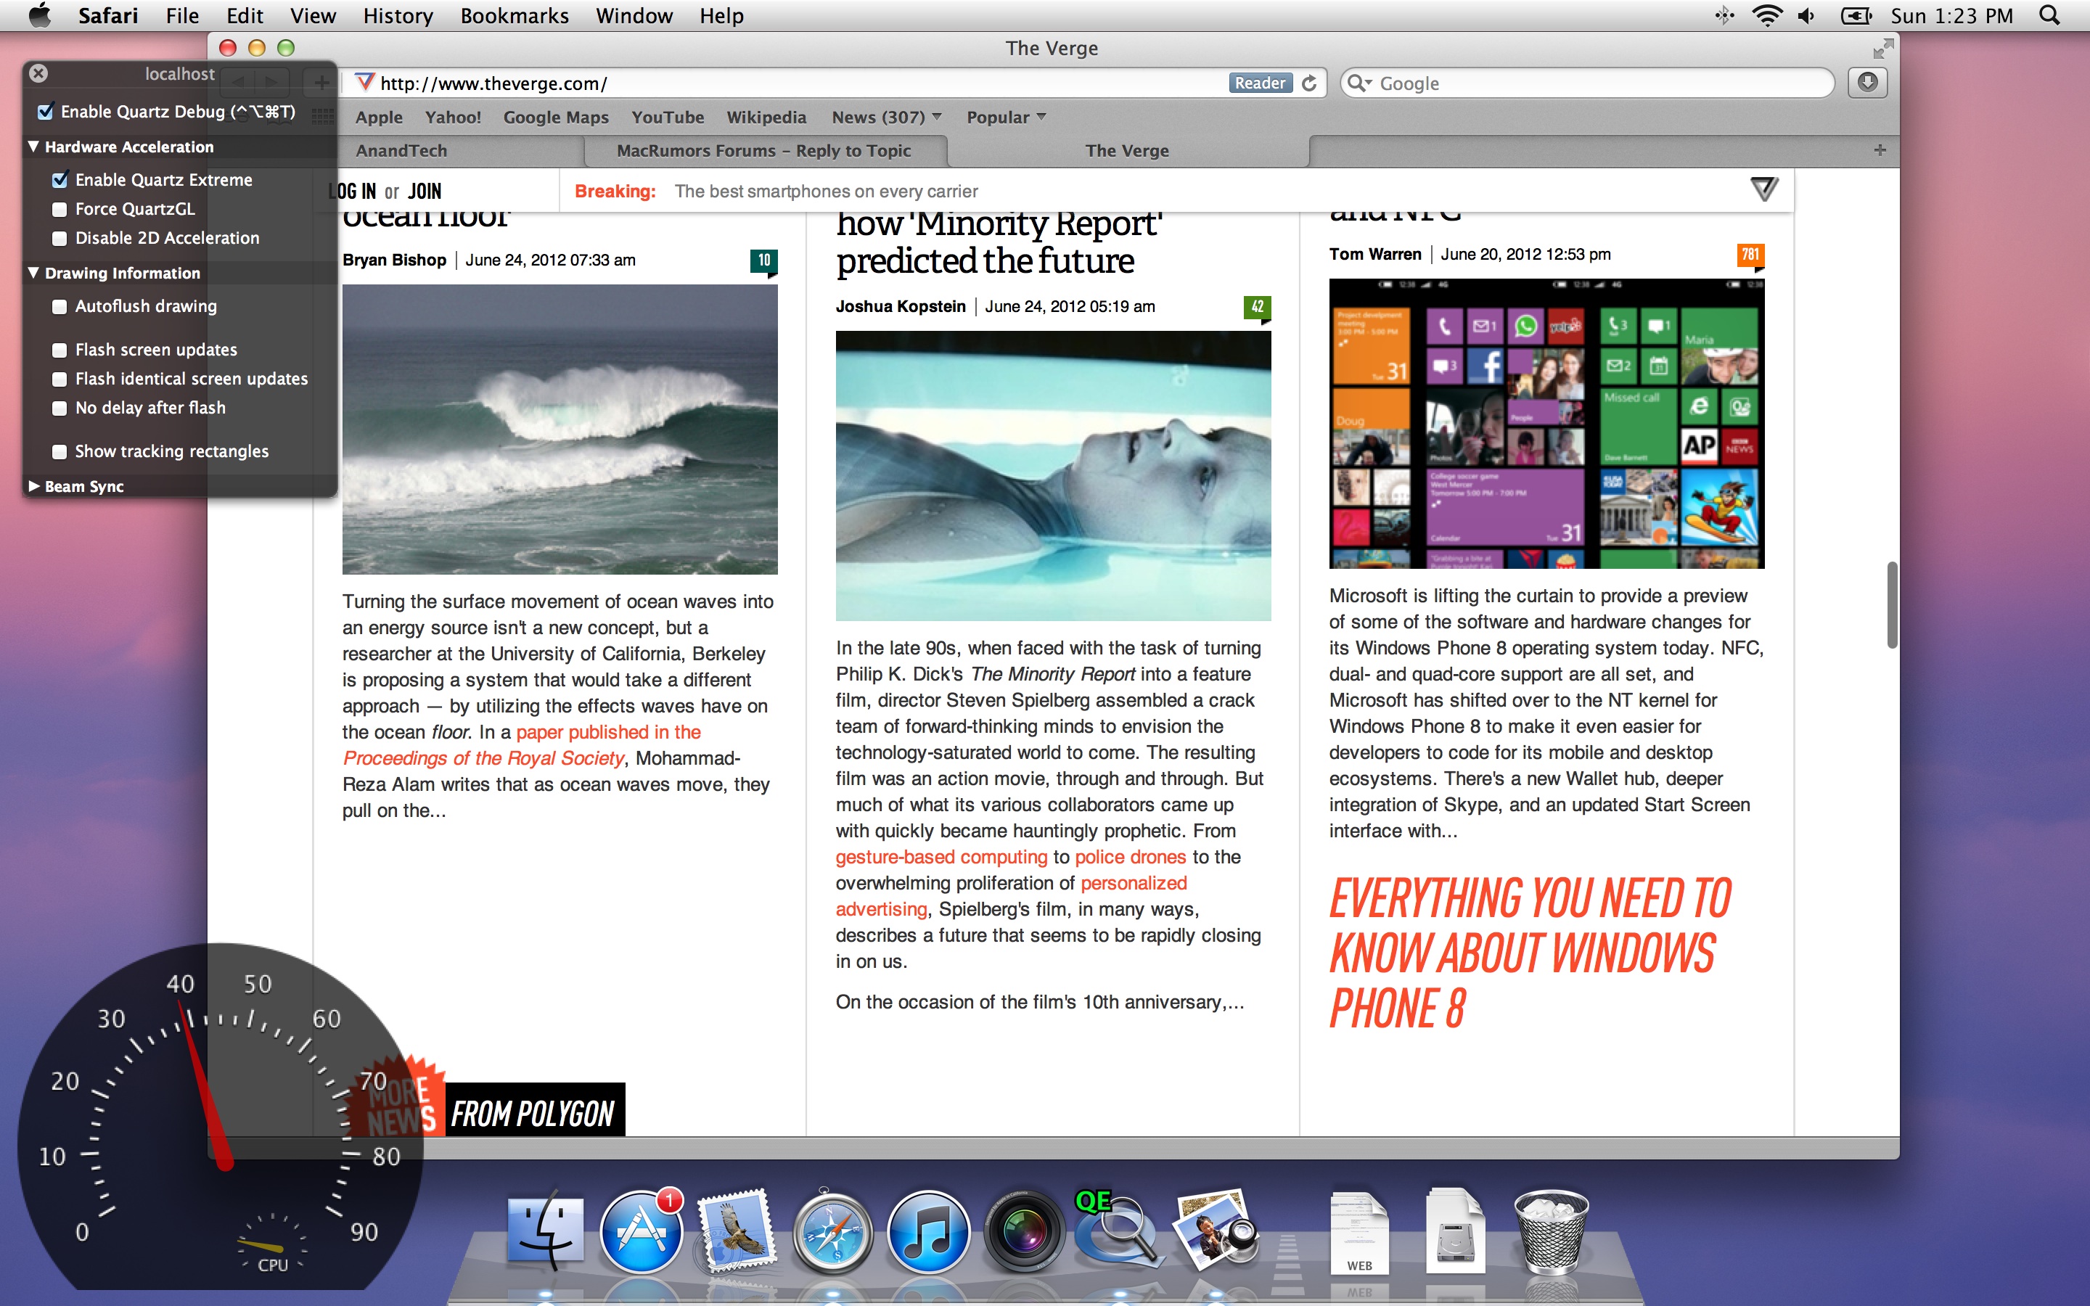Turn on Flash screen updates
Screen dimensions: 2090x1306
click(x=60, y=350)
